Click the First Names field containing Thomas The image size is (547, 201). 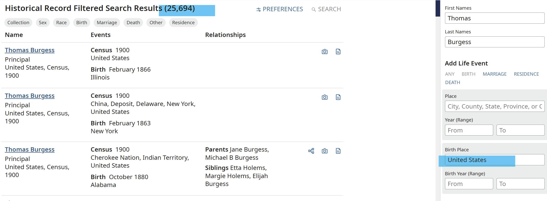coord(495,18)
